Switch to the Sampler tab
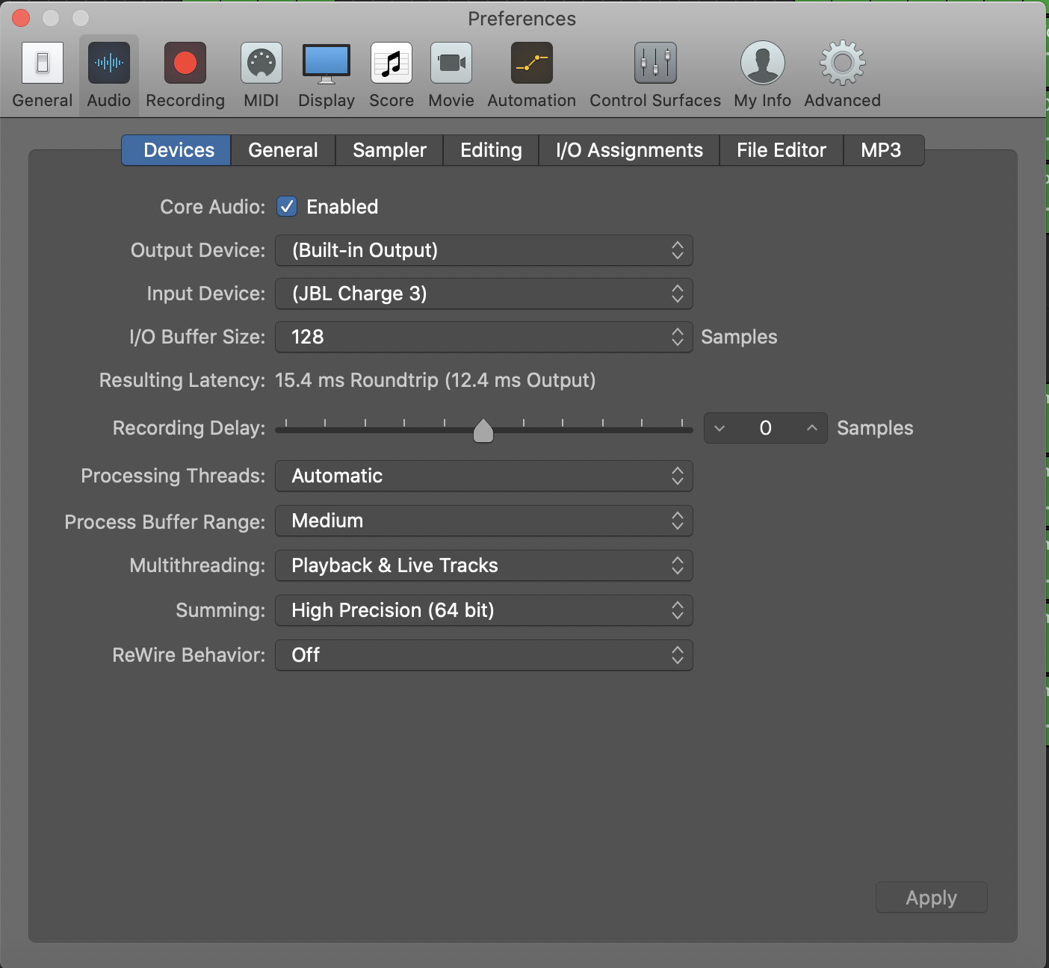This screenshot has height=968, width=1049. pos(389,150)
